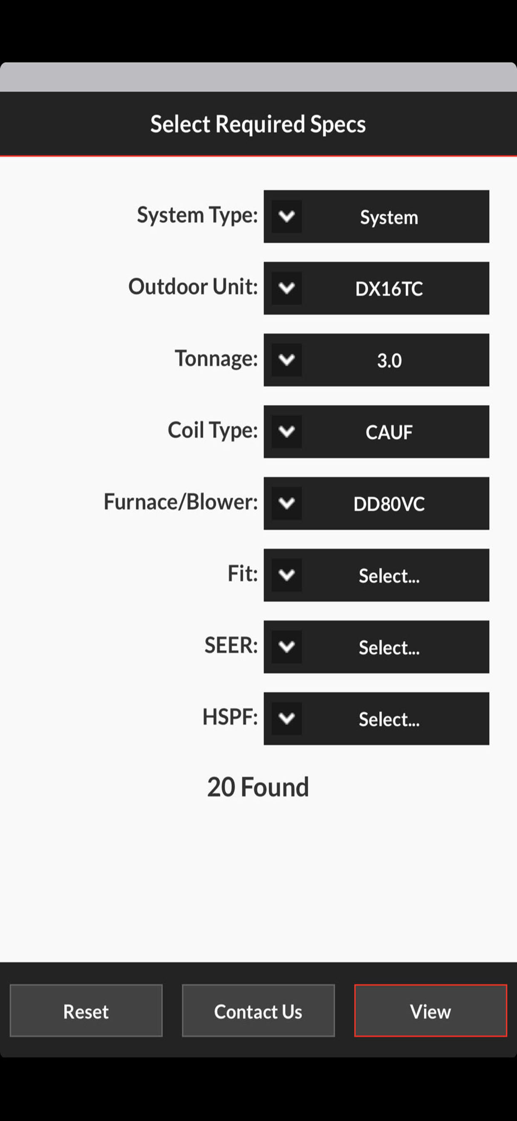The image size is (517, 1121).
Task: Change the Tonnage value 3.0
Action: coord(377,360)
